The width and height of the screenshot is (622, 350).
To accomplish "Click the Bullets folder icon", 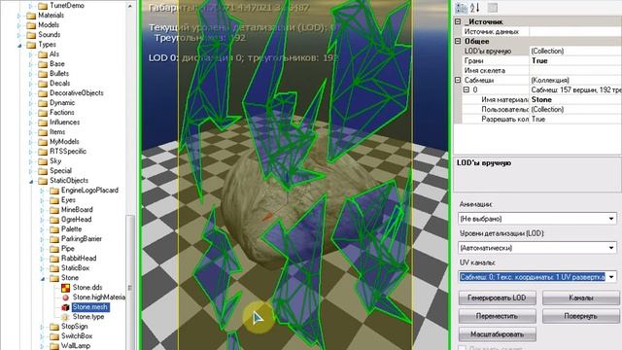I will pyautogui.click(x=43, y=74).
